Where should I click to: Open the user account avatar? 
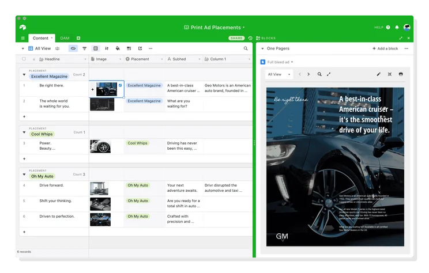coord(407,27)
